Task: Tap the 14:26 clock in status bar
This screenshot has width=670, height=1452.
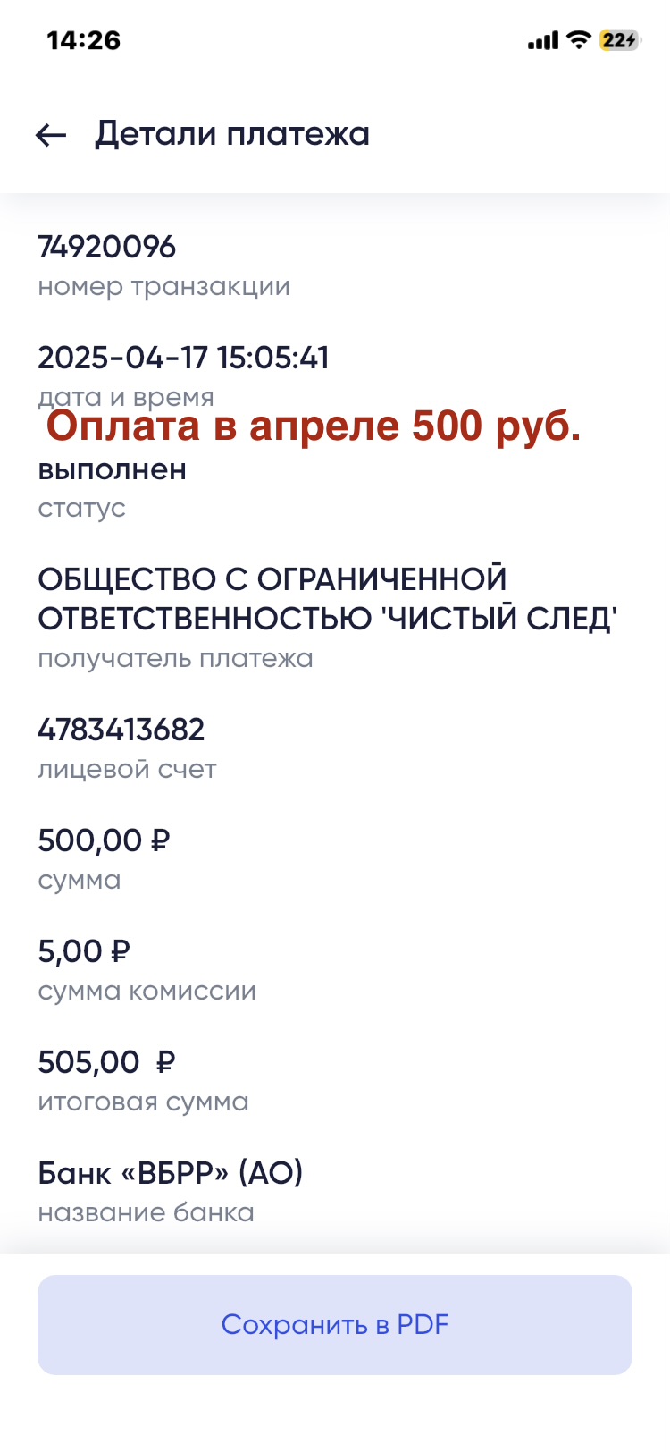Action: [x=83, y=40]
